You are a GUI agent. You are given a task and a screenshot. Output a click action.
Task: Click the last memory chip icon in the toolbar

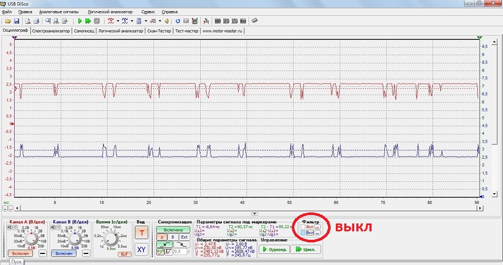pos(243,21)
